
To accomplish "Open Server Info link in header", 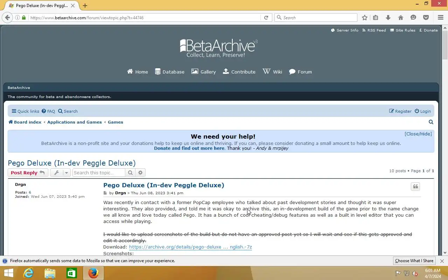I will 344,30.
